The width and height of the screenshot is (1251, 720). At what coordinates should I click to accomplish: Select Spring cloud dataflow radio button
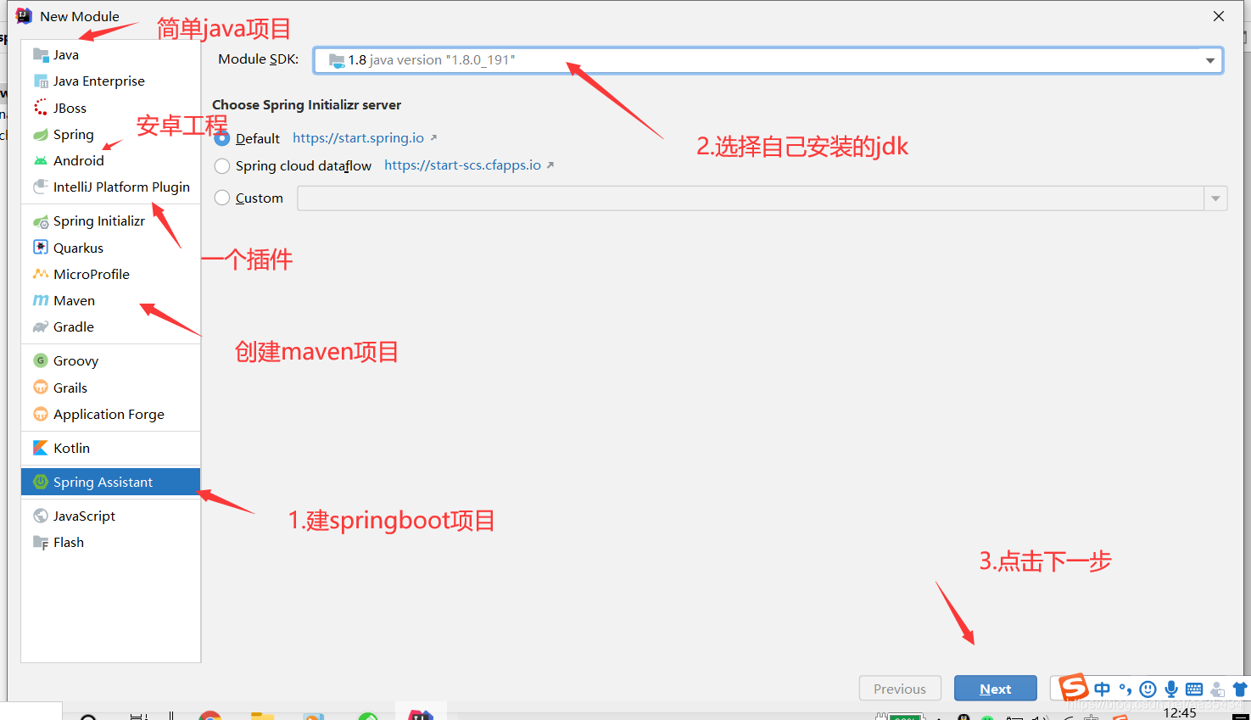click(x=222, y=165)
